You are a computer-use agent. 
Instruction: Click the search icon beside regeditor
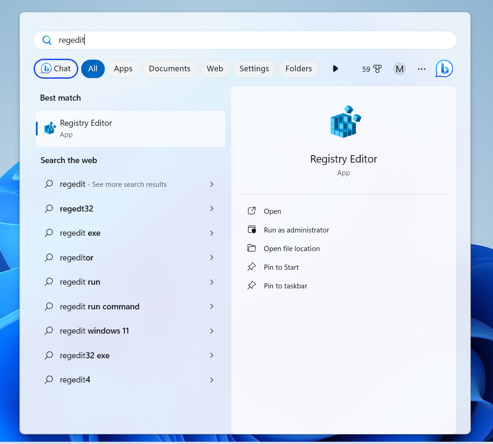pyautogui.click(x=49, y=257)
